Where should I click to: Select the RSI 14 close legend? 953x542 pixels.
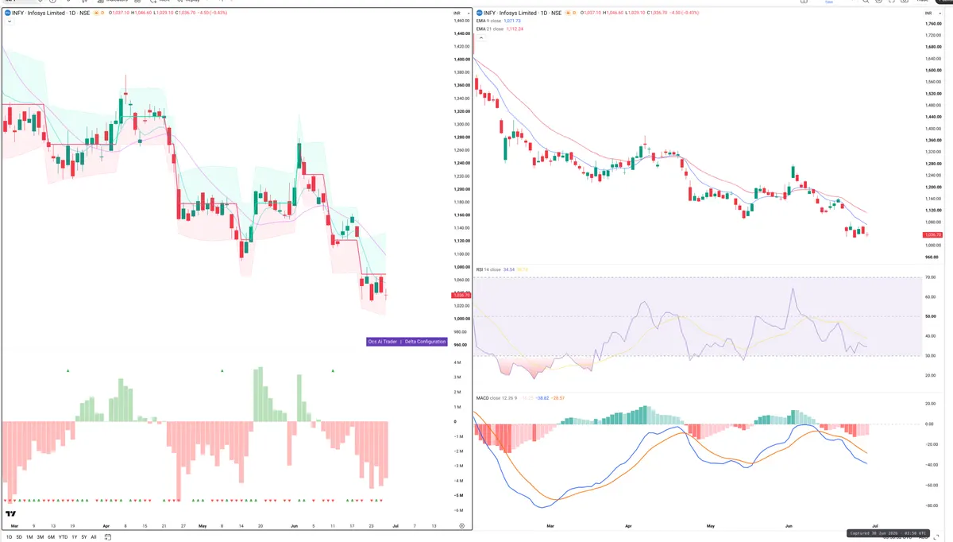click(x=488, y=269)
